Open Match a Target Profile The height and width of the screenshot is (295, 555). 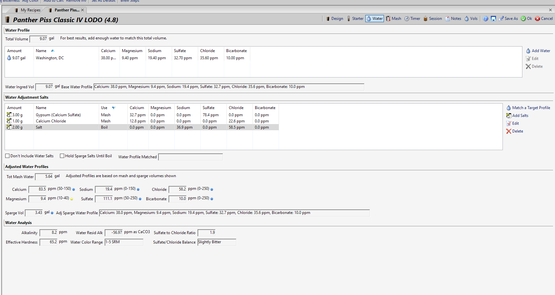tap(528, 108)
